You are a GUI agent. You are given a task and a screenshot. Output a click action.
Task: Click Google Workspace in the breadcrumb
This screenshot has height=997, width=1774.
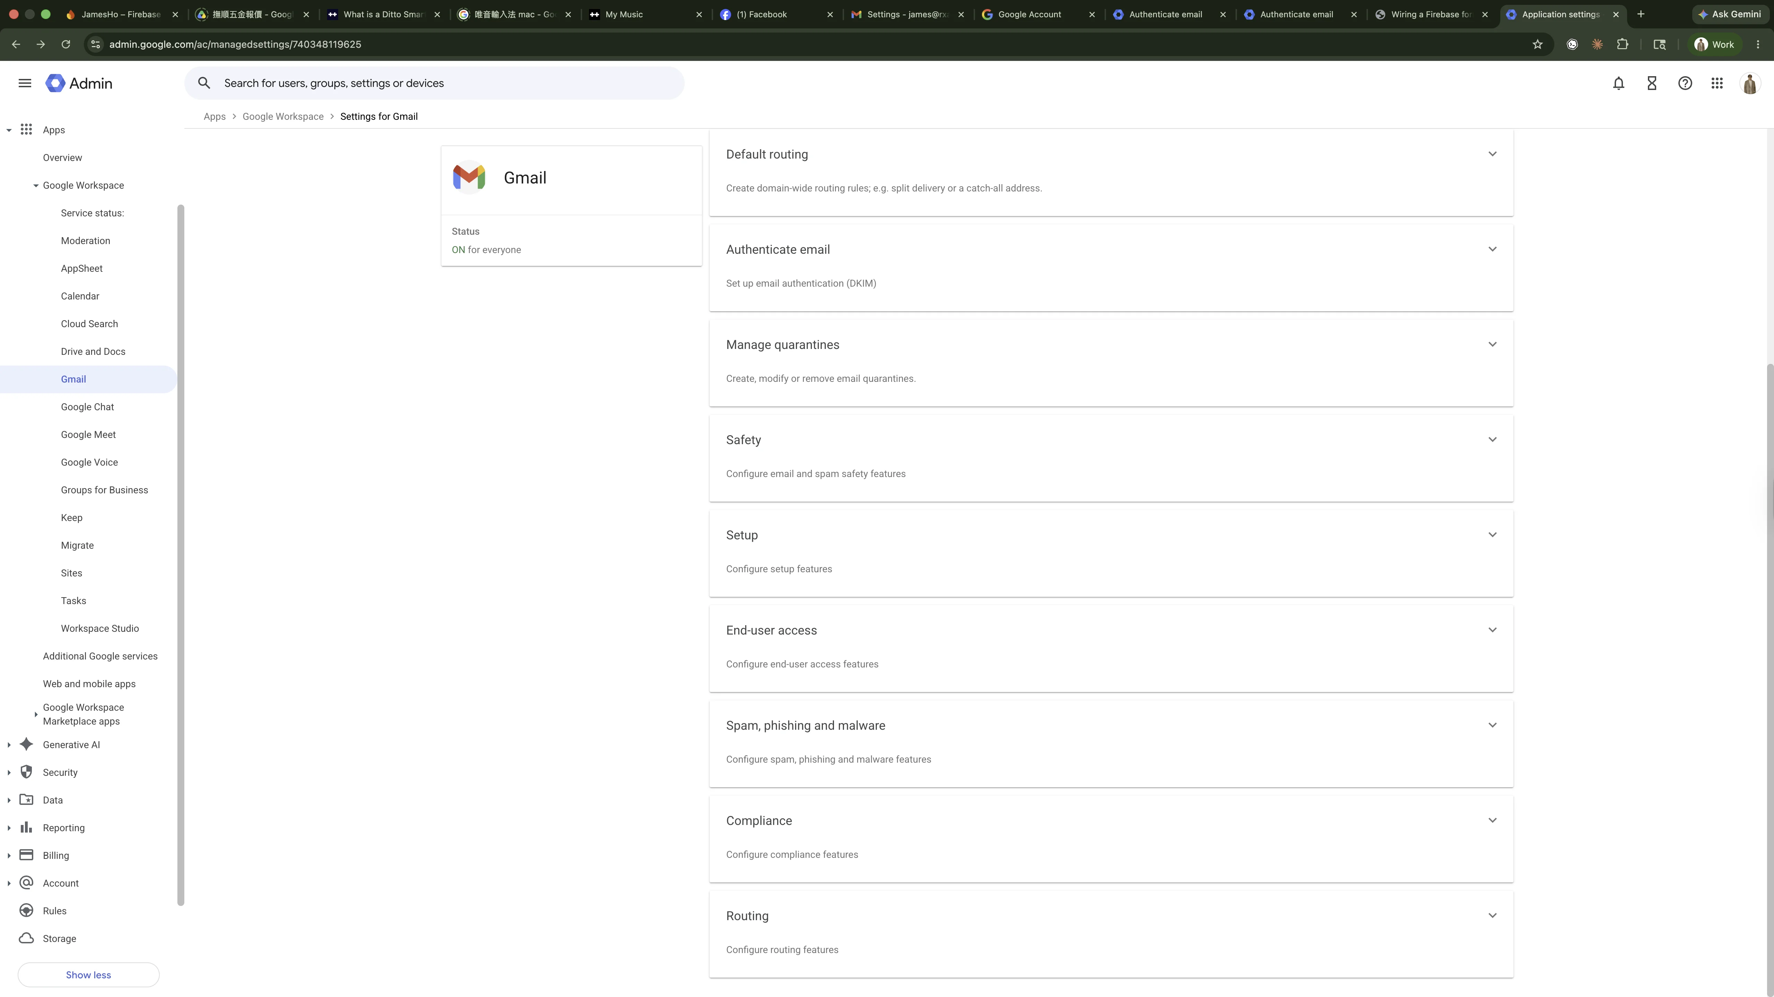283,116
